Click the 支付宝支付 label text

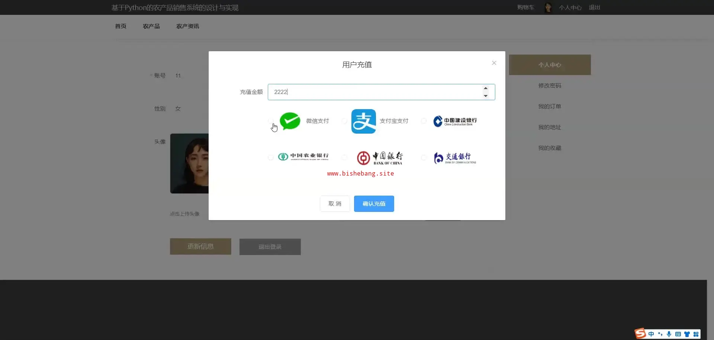click(x=394, y=121)
